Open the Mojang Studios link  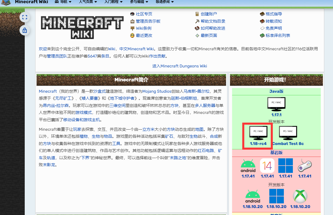point(157,91)
